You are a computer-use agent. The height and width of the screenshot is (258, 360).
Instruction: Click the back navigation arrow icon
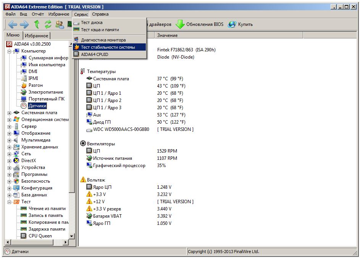[12, 24]
